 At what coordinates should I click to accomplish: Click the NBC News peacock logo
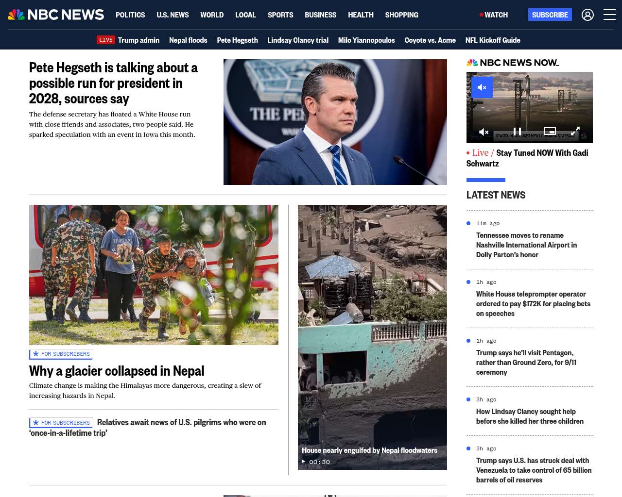pyautogui.click(x=56, y=15)
